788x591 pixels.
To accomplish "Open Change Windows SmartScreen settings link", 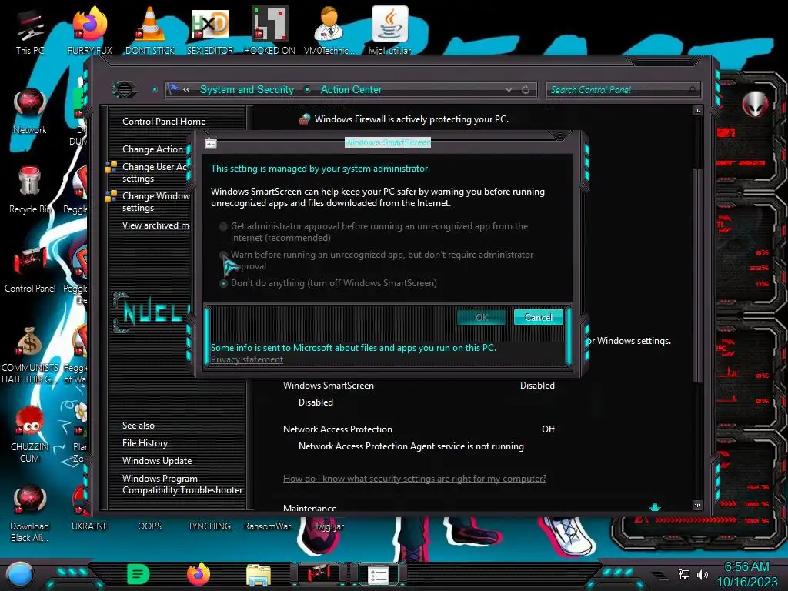I will (155, 202).
